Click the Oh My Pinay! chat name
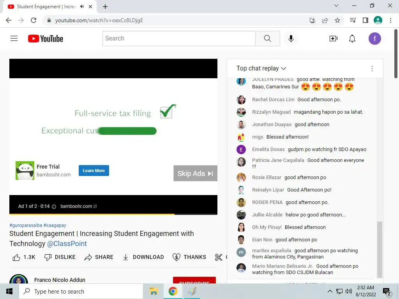The width and height of the screenshot is (399, 299). [x=267, y=227]
